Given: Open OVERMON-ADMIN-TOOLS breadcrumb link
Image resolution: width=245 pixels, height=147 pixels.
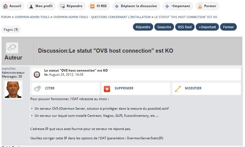Looking at the screenshot, I should [x=32, y=17].
